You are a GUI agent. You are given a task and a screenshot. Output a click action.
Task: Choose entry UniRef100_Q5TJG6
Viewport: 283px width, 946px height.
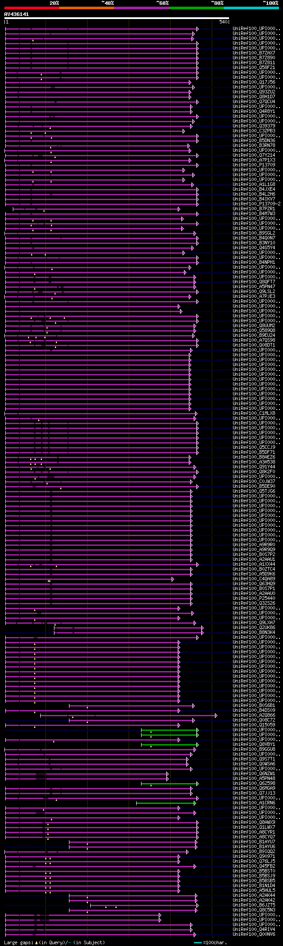coord(254,491)
